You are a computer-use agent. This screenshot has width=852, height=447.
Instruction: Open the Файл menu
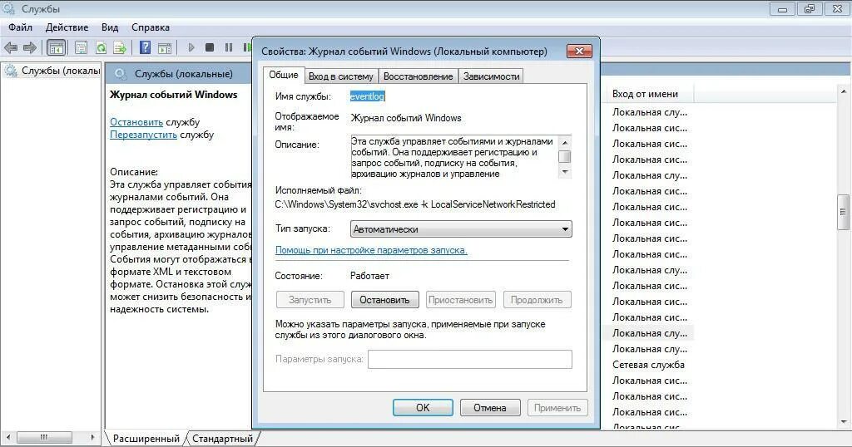tap(20, 27)
